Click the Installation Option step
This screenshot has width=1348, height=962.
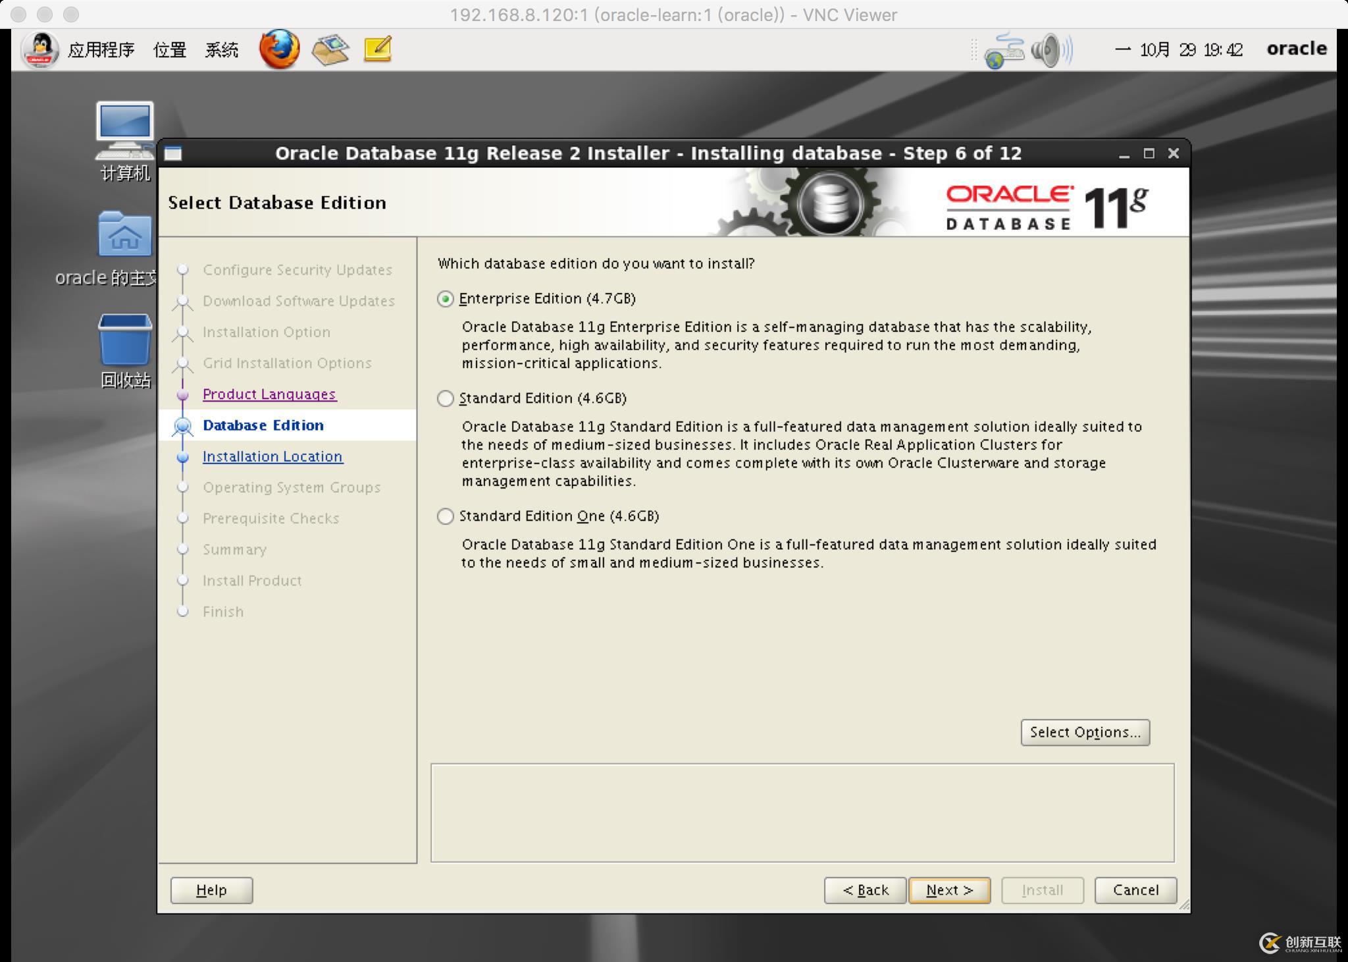pos(267,332)
